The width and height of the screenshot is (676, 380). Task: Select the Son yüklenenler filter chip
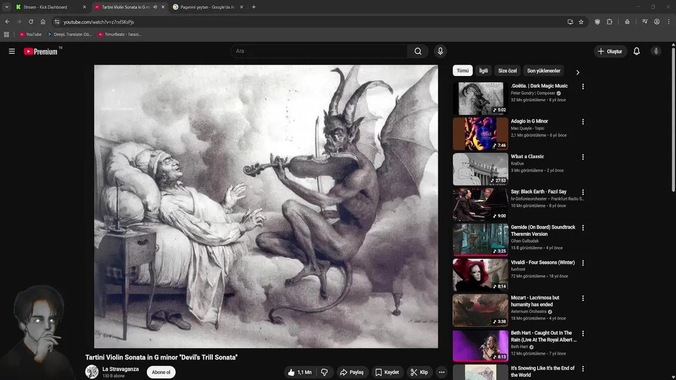click(x=543, y=71)
